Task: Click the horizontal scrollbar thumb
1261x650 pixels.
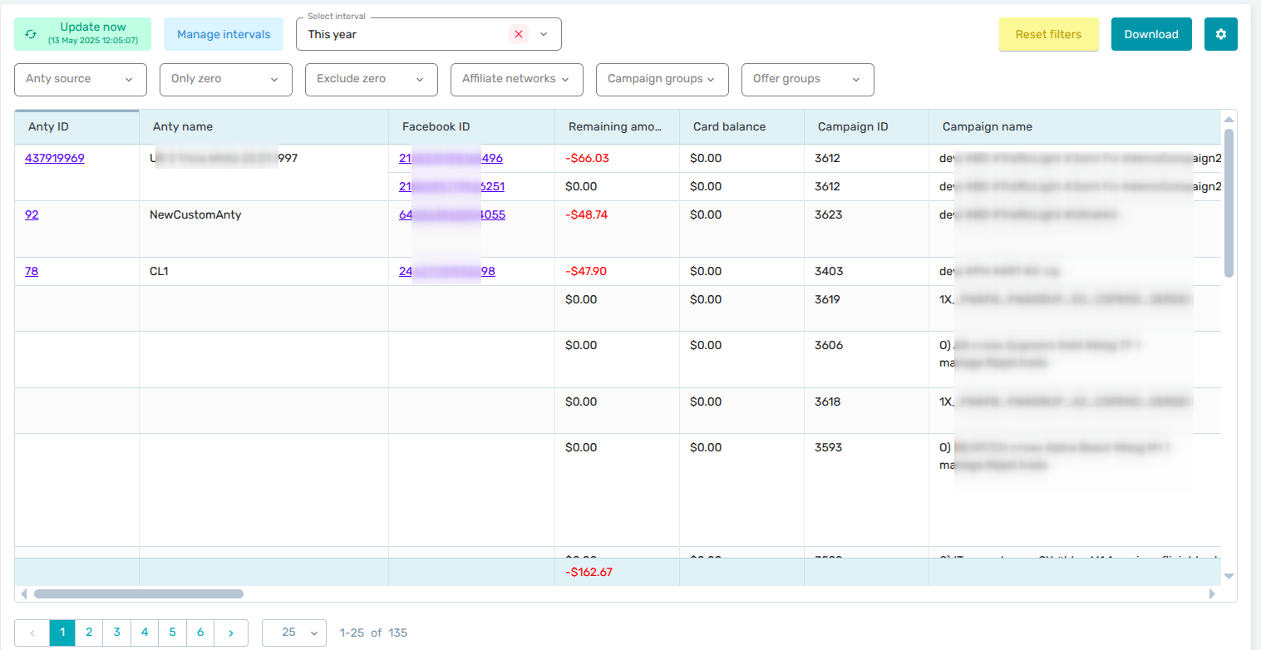Action: 139,593
